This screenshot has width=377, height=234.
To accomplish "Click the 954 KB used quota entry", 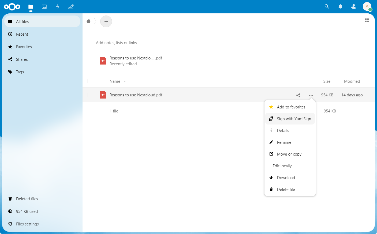I will [x=42, y=211].
